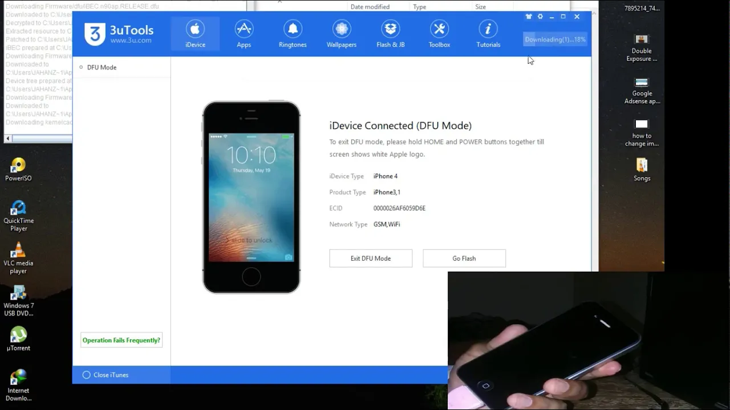Screen dimensions: 730x410
Task: Open QuickTime Player desktop icon
Action: pyautogui.click(x=18, y=216)
